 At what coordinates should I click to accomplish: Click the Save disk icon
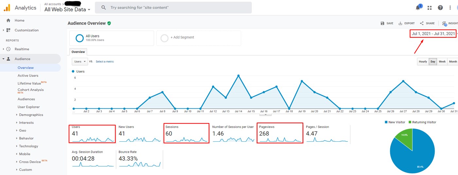pos(382,23)
